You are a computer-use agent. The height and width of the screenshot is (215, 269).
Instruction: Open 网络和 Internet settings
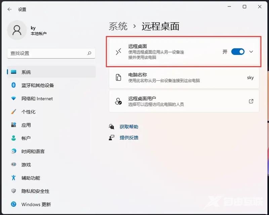pyautogui.click(x=36, y=99)
